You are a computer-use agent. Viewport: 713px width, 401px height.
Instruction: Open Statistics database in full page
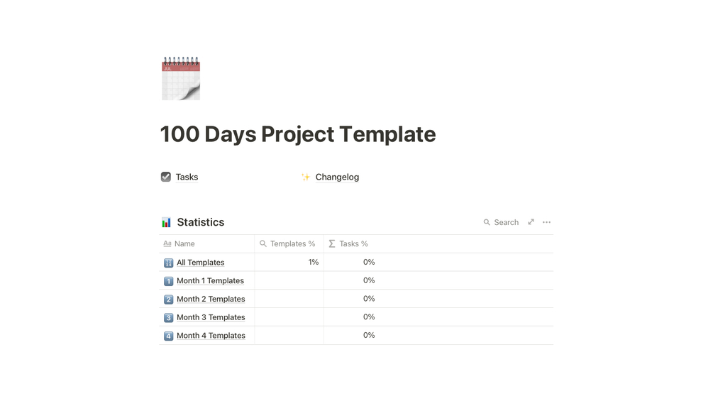pyautogui.click(x=531, y=222)
